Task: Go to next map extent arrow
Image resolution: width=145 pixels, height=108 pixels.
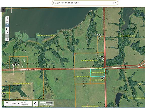Action: pos(7,36)
